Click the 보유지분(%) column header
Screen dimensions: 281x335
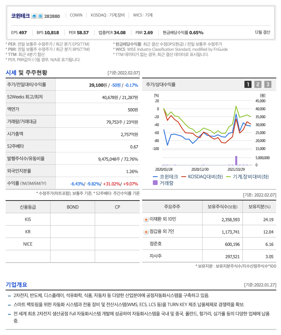tap(260, 206)
